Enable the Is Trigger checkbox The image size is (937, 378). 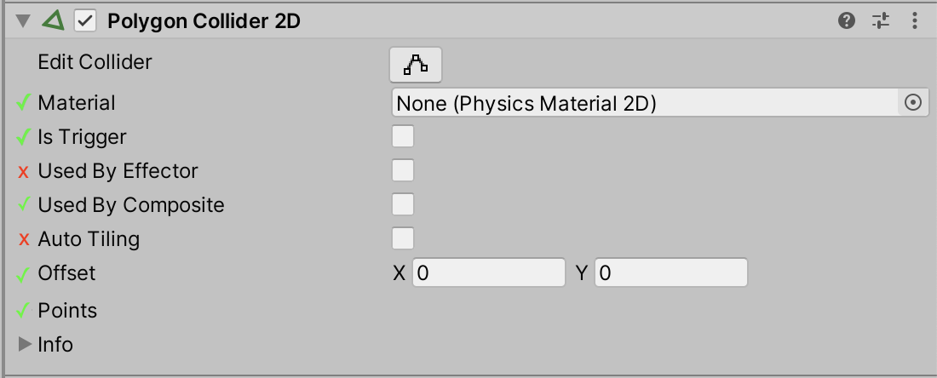click(403, 136)
